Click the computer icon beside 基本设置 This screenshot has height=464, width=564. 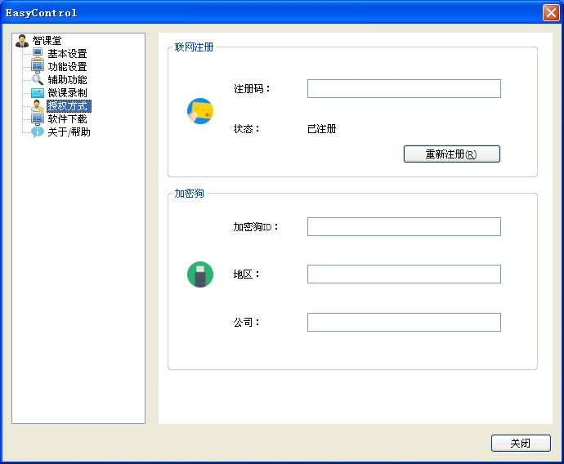38,54
